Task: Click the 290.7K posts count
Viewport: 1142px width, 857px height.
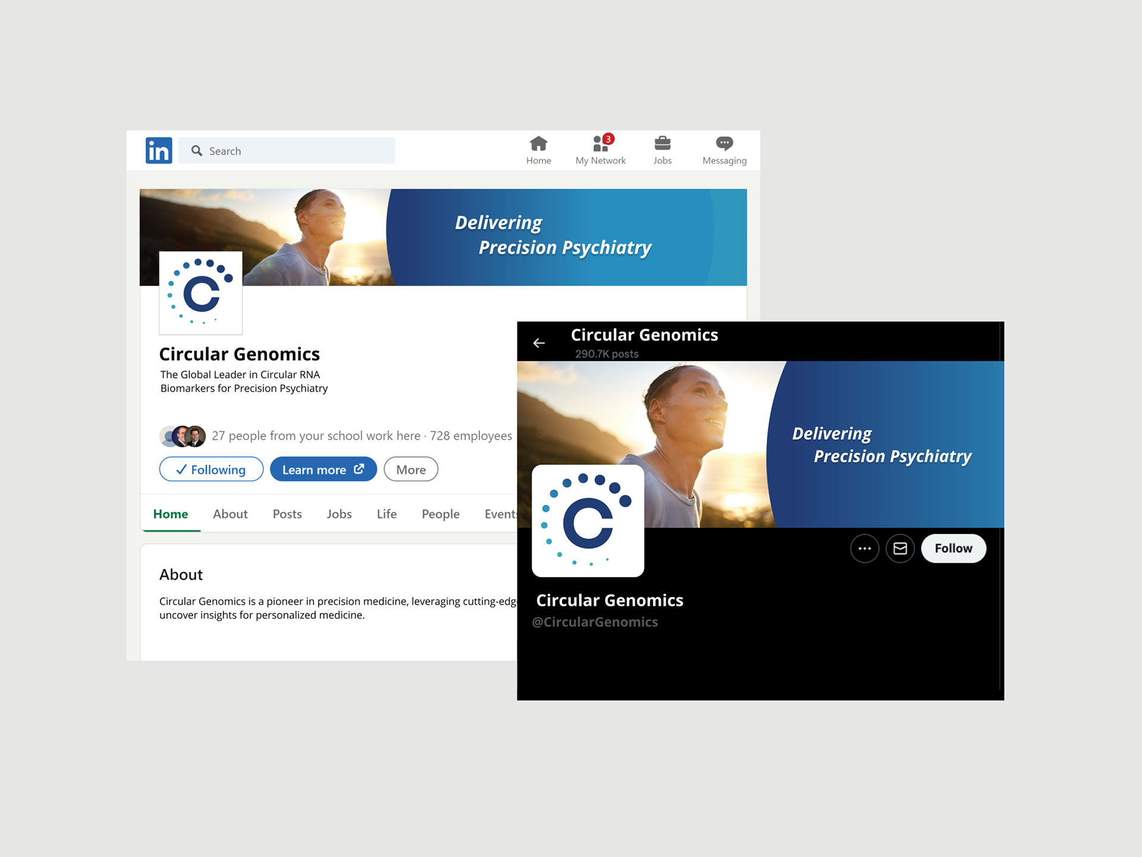Action: click(x=607, y=354)
